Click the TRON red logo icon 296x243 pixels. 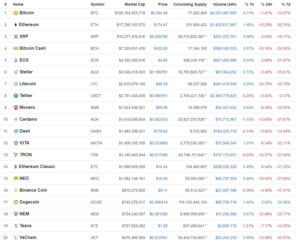pyautogui.click(x=16, y=155)
